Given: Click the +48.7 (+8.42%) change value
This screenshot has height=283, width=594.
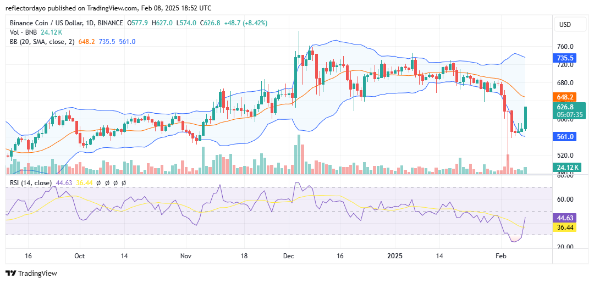Looking at the screenshot, I should pos(245,23).
